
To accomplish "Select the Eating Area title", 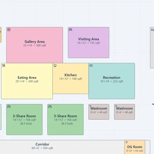I will click(x=27, y=78).
